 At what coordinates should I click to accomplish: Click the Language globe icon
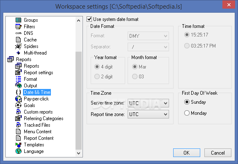coord(18,151)
